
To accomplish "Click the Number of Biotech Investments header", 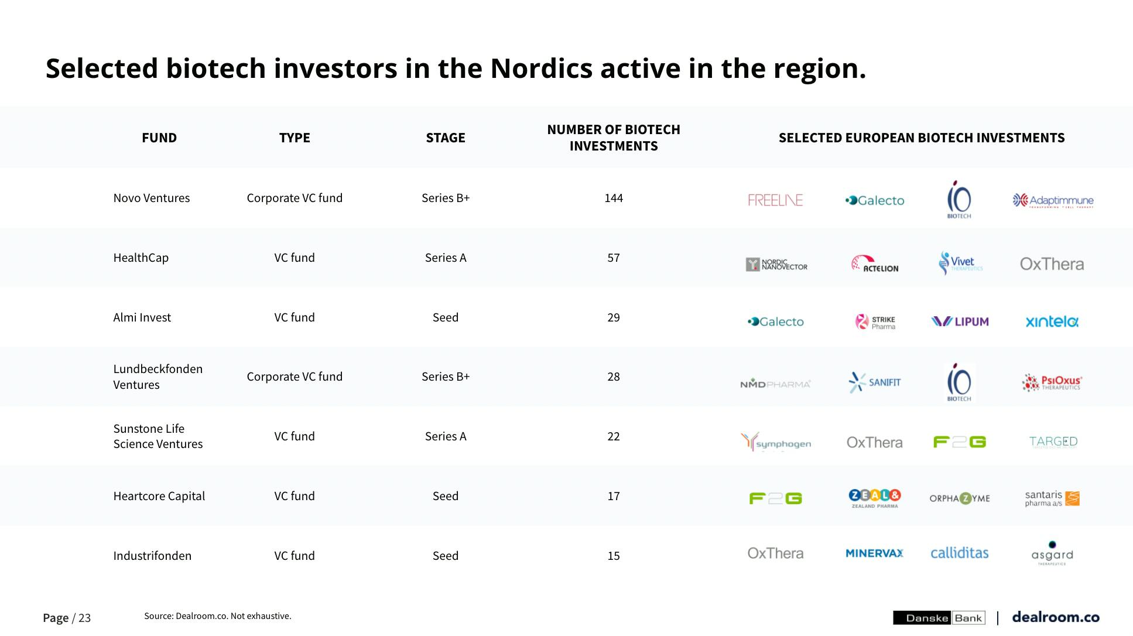I will (x=614, y=138).
